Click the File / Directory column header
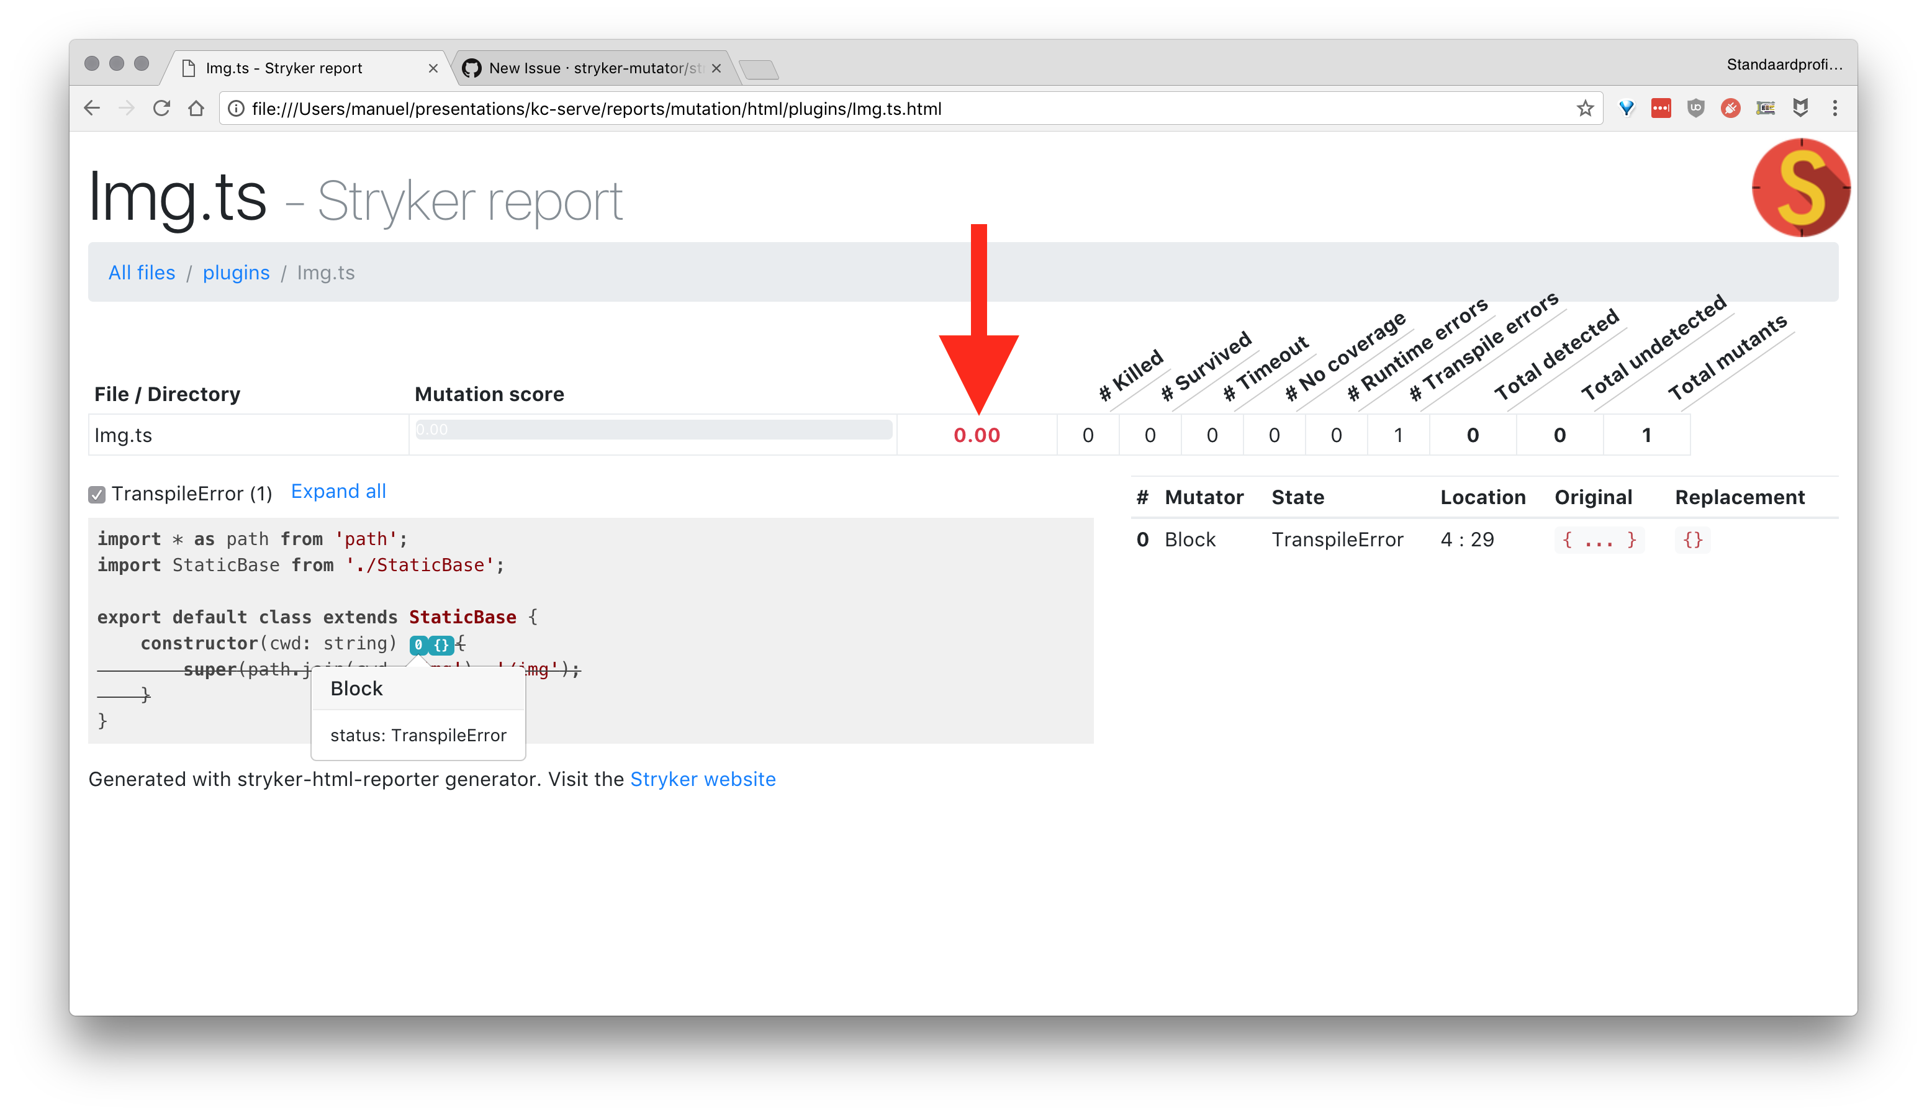Image resolution: width=1927 pixels, height=1115 pixels. pos(167,395)
